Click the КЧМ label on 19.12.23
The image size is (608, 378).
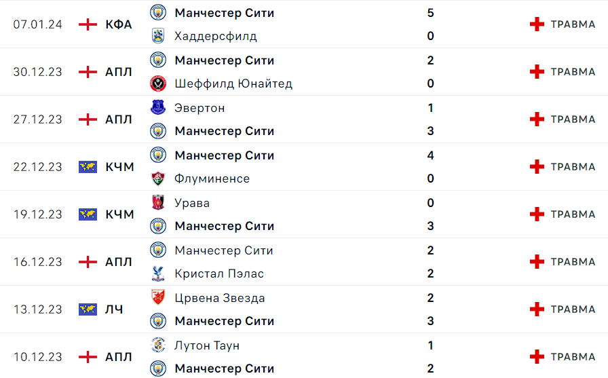[x=120, y=214]
